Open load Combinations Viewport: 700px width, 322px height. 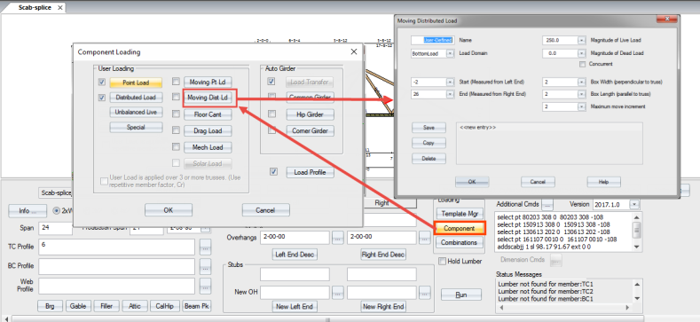[460, 242]
